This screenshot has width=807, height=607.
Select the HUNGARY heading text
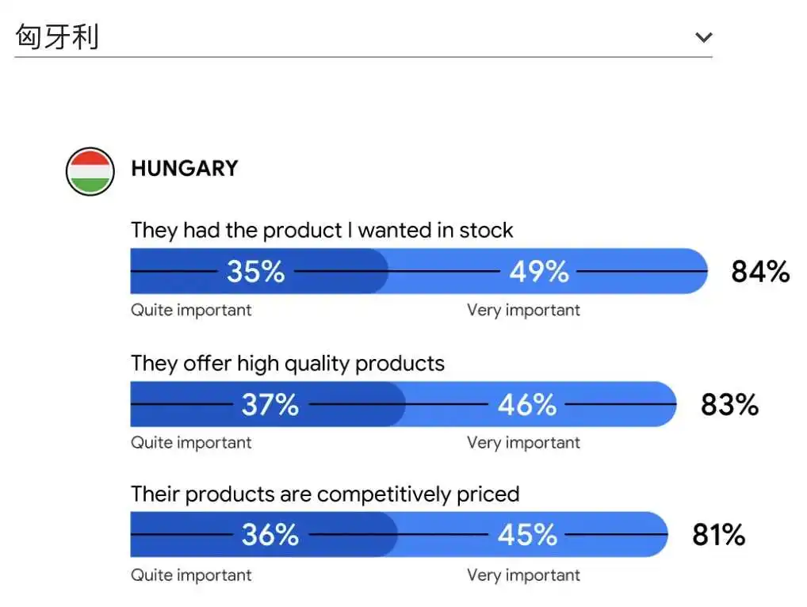coord(185,168)
